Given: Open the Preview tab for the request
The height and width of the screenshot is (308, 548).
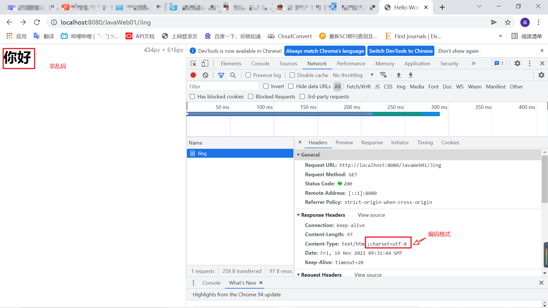Looking at the screenshot, I should pyautogui.click(x=344, y=143).
